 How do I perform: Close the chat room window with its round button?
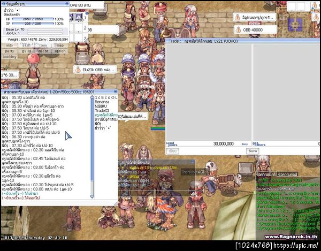tap(116, 92)
